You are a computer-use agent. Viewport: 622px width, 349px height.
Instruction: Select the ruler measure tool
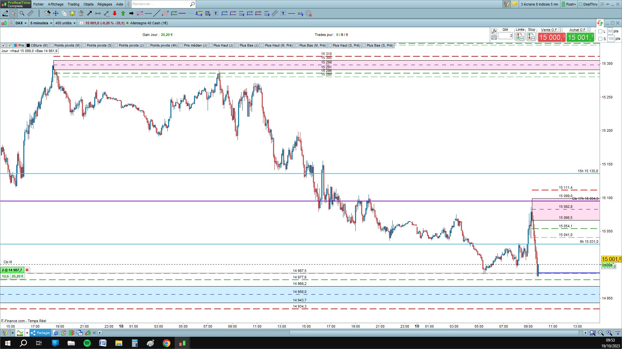pyautogui.click(x=30, y=13)
